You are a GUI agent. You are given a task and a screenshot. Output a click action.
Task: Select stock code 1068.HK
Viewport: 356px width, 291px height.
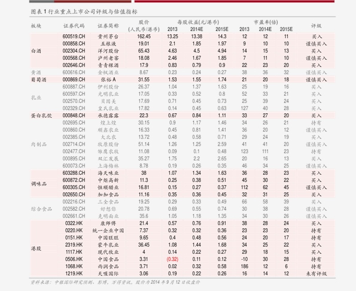74,266
